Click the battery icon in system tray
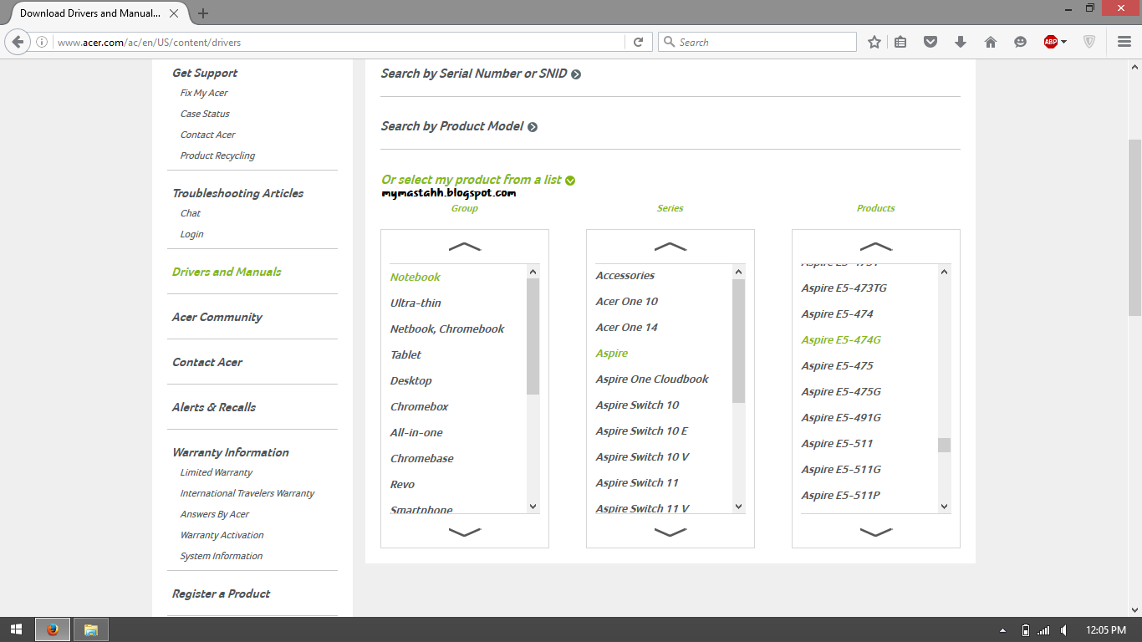 [1026, 630]
